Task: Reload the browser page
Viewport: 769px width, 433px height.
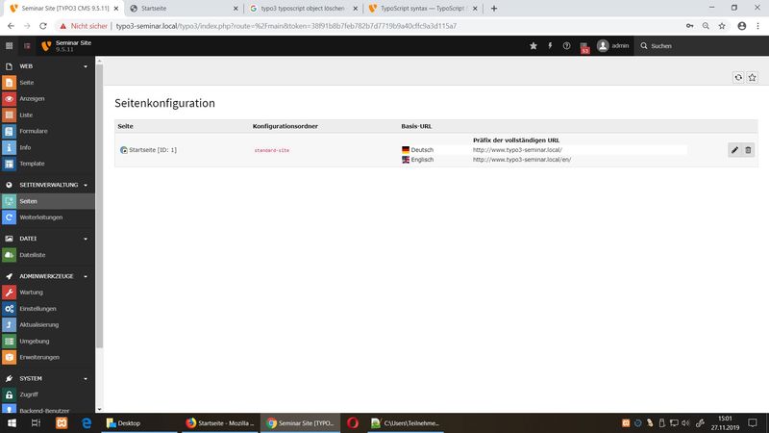Action: click(43, 26)
